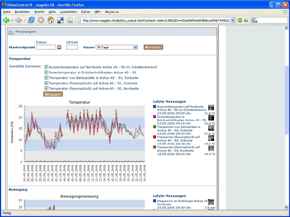Open the calendar picker next to Datum
290x217 pixels.
coord(59,47)
